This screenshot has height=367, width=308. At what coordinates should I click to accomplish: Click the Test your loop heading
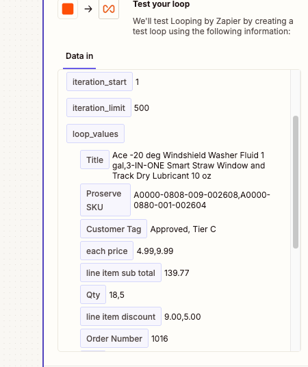coord(162,4)
